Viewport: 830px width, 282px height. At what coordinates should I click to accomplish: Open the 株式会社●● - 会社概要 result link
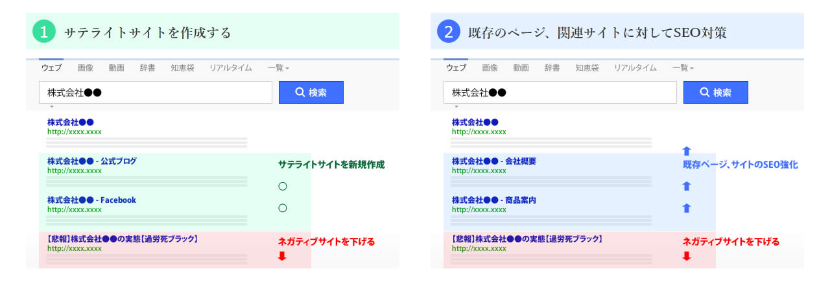pos(493,161)
